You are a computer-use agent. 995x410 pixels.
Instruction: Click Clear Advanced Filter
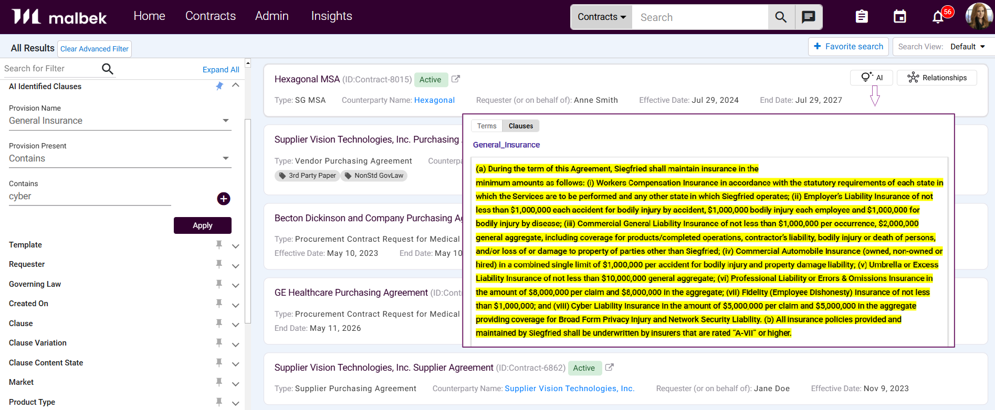point(95,49)
